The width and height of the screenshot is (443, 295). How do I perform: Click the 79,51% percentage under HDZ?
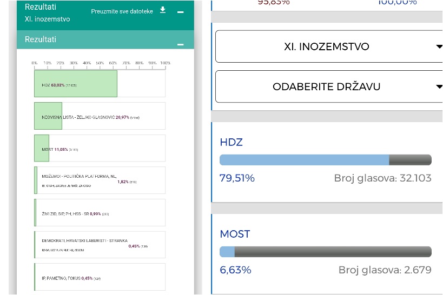[237, 178]
